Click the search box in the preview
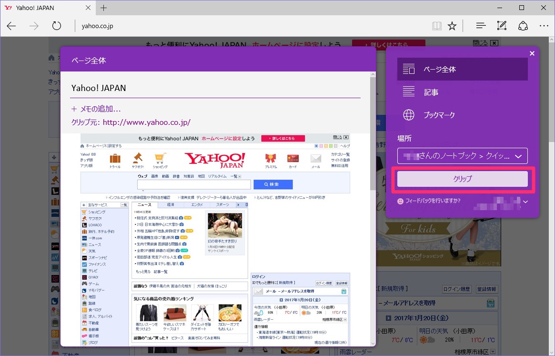Image resolution: width=555 pixels, height=356 pixels. [194, 184]
